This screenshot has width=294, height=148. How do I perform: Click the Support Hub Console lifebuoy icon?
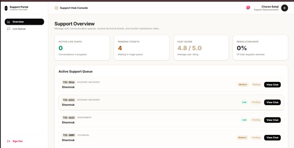click(56, 8)
